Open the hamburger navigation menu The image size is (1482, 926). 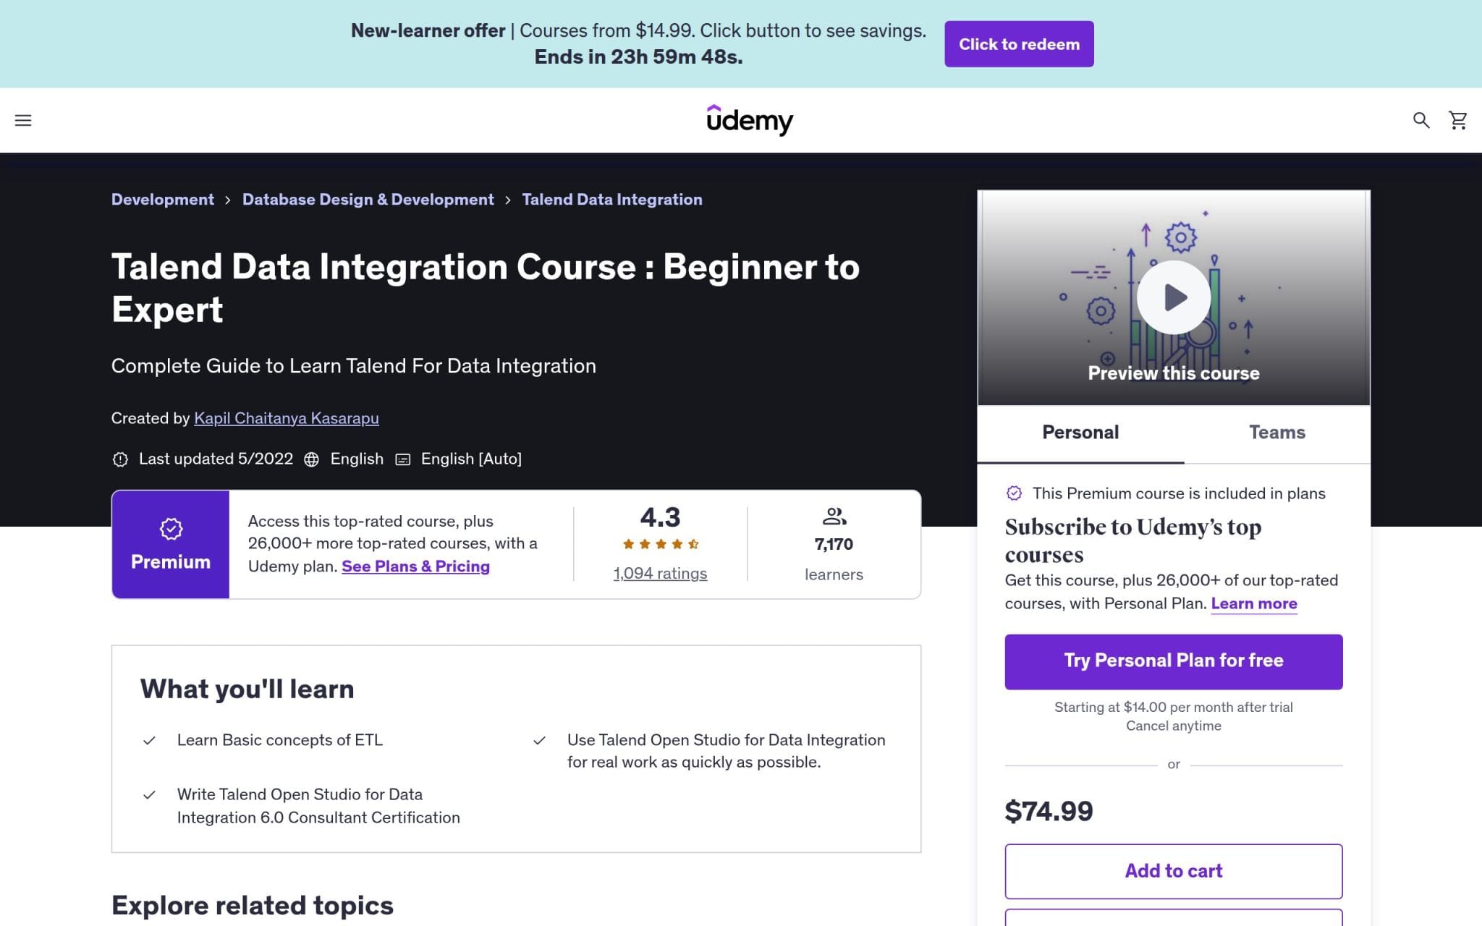(23, 120)
